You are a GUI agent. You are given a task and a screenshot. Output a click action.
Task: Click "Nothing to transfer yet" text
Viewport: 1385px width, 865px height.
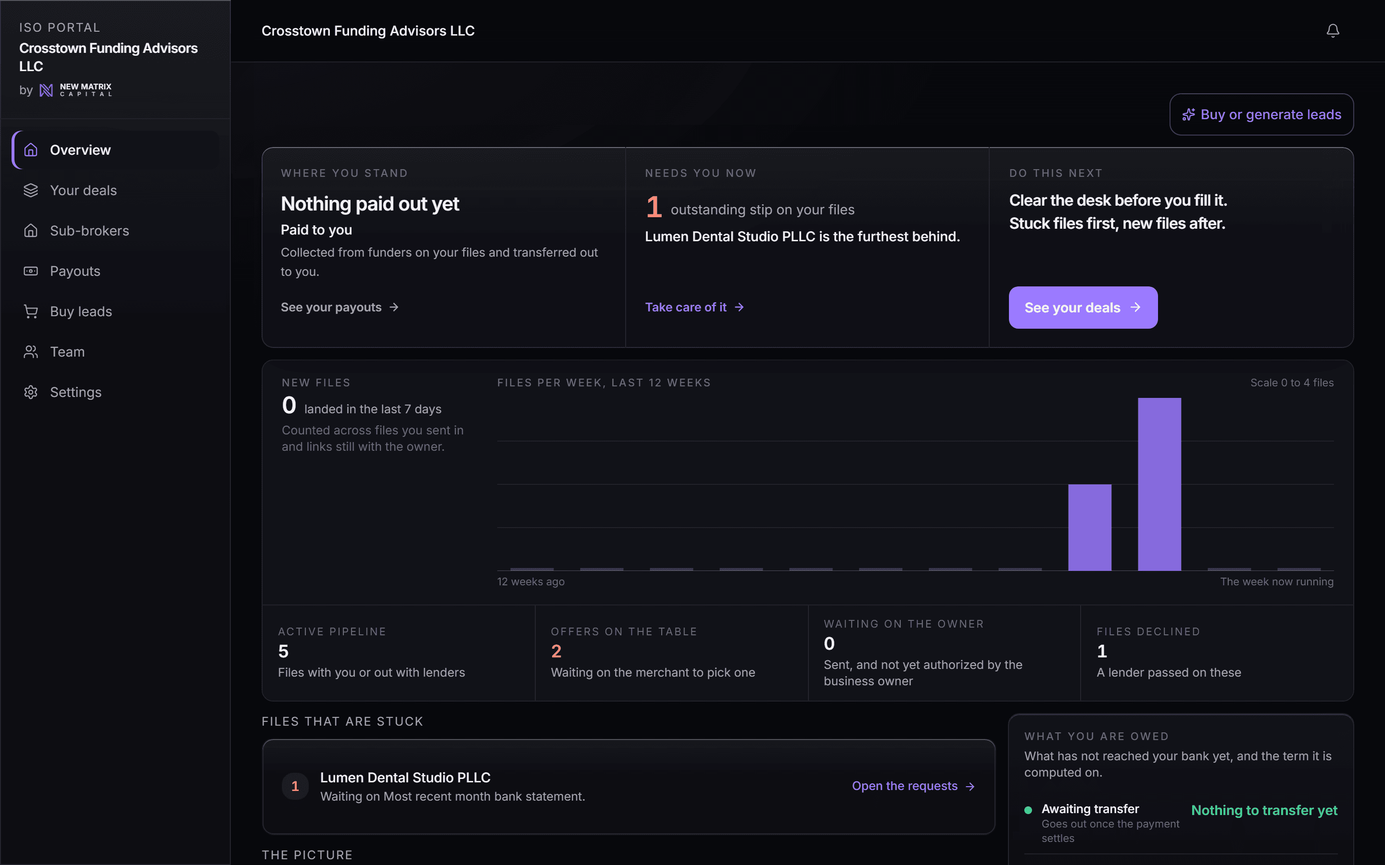point(1264,810)
